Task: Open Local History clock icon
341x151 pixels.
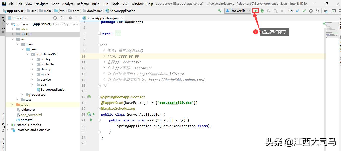Action: (310, 11)
